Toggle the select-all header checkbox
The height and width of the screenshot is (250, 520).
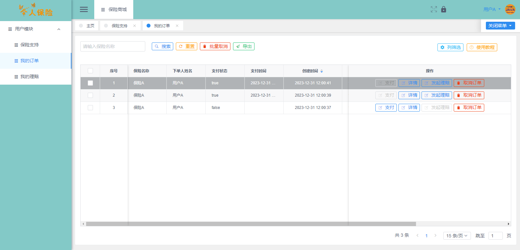90,71
